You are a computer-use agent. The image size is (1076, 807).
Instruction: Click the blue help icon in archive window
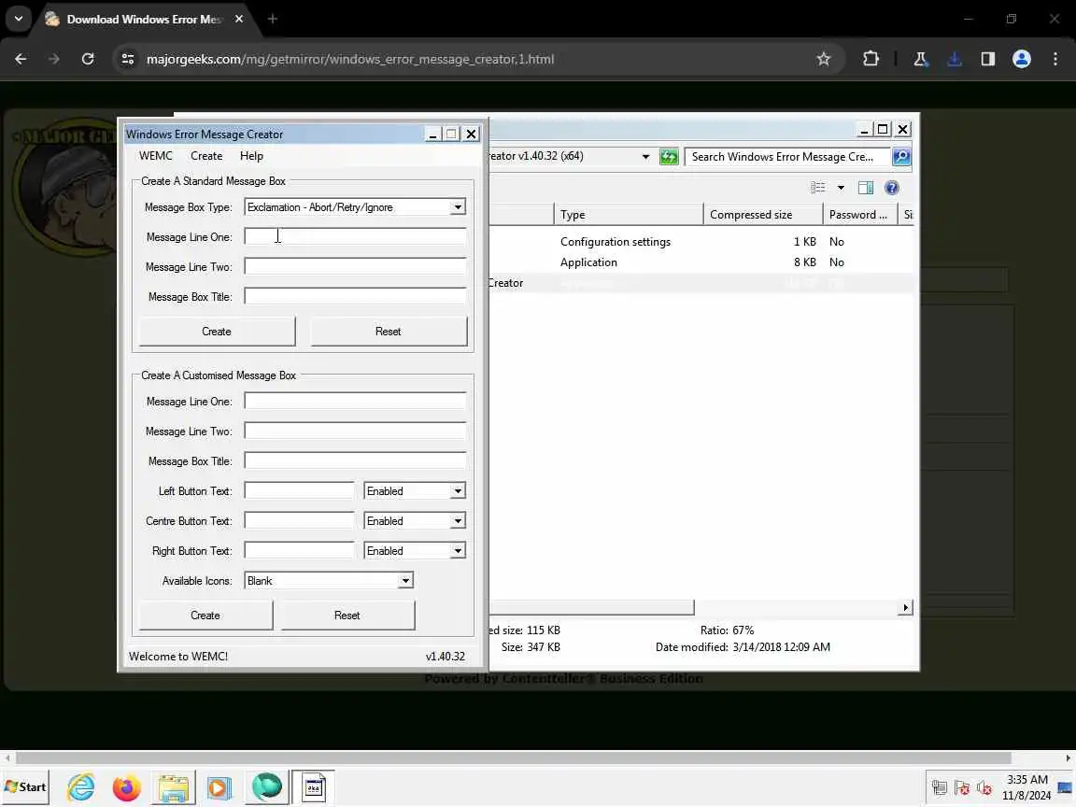pyautogui.click(x=891, y=188)
